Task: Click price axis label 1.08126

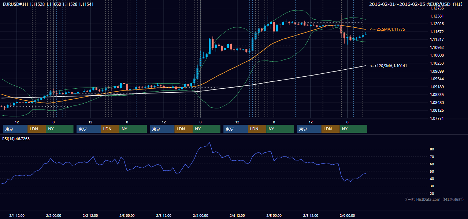Action: coord(437,110)
